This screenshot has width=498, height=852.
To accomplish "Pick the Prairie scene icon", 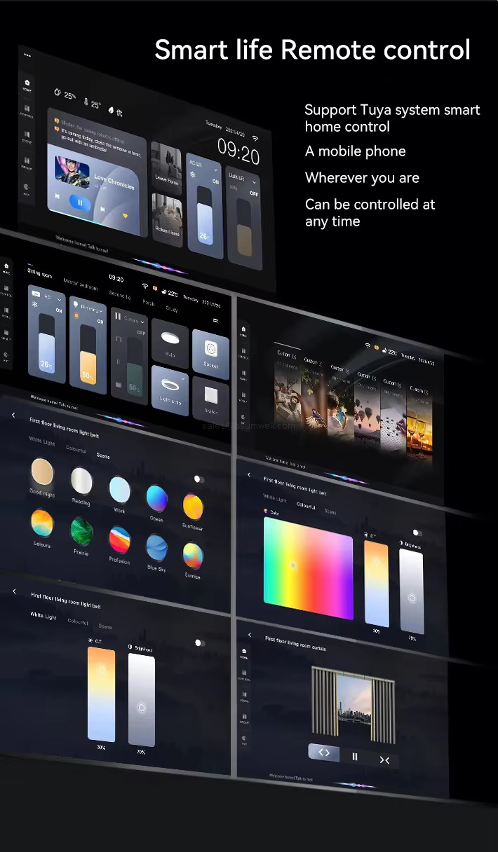I will [82, 532].
